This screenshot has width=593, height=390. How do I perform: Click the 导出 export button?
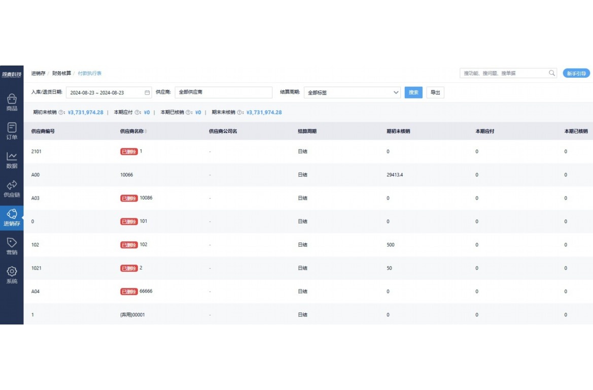tap(435, 92)
